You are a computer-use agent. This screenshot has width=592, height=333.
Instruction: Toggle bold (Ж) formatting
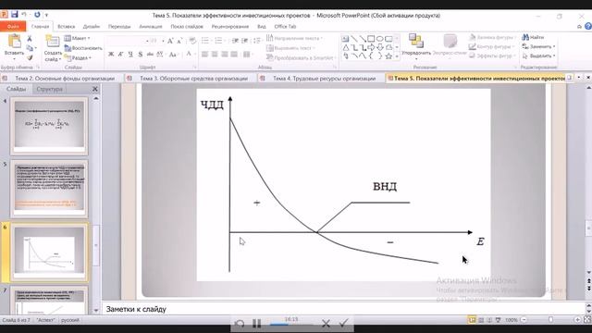pyautogui.click(x=111, y=54)
